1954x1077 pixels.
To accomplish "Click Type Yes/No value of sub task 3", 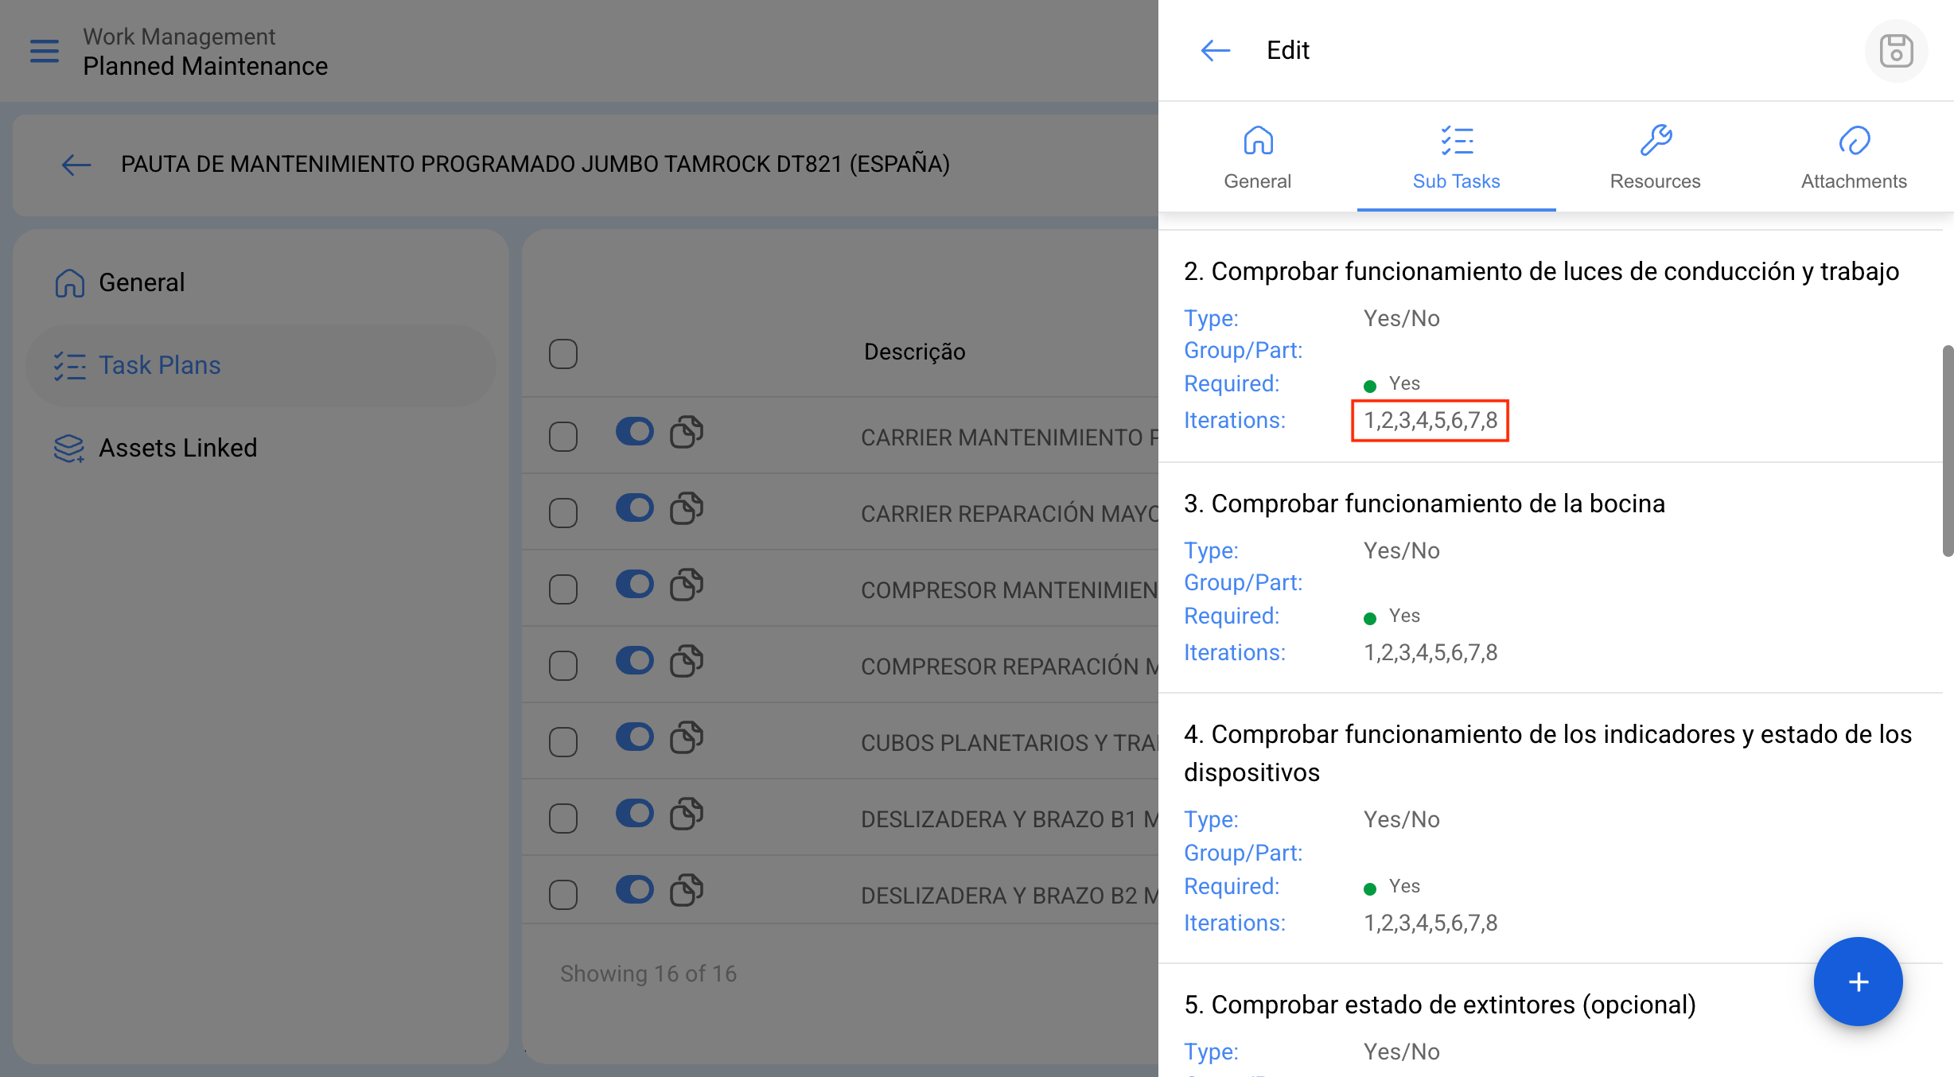I will (1402, 550).
